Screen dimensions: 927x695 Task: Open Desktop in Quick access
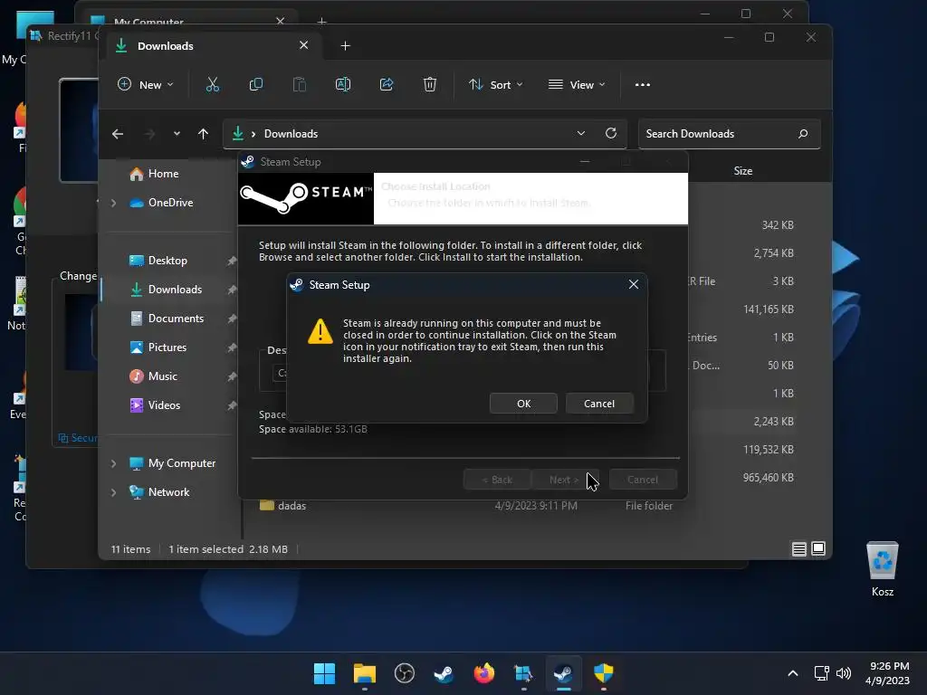(167, 261)
